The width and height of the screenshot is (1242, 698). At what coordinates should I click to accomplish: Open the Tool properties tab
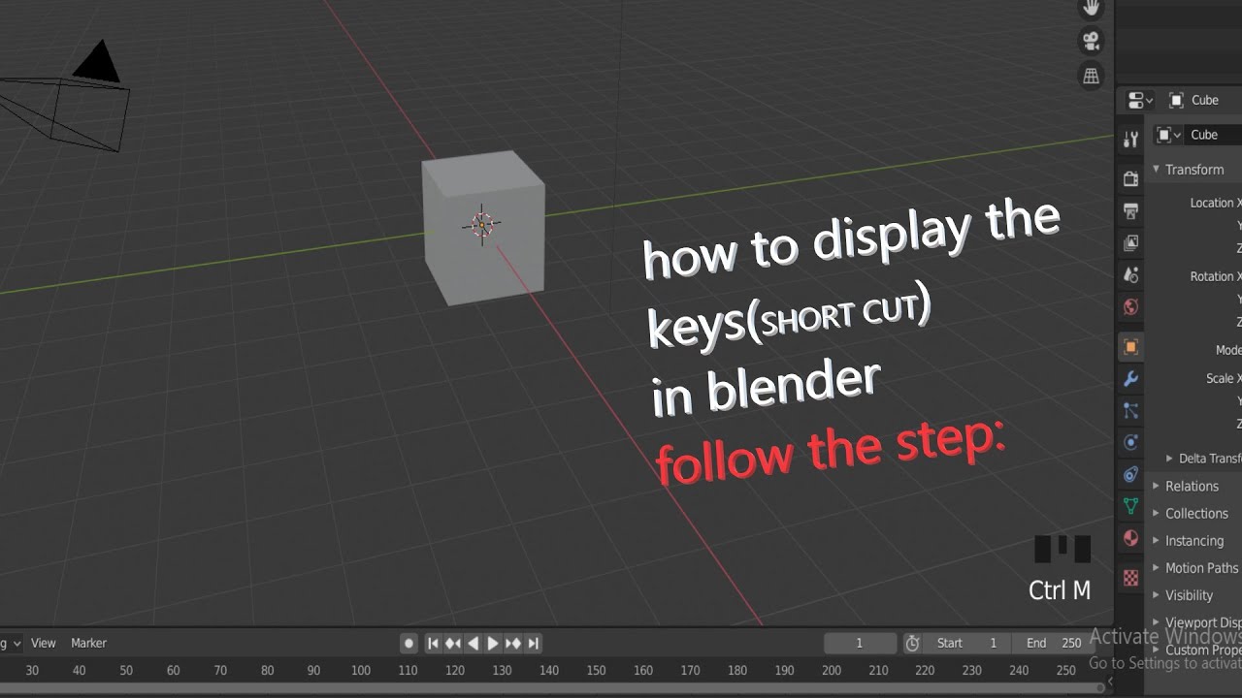point(1130,140)
